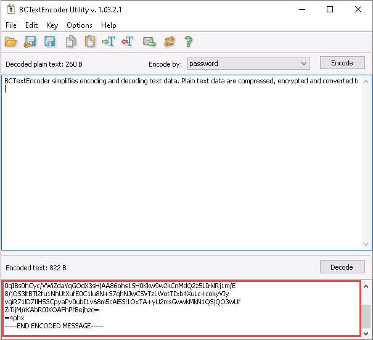Click the green arrow Encode text icon
The image size is (373, 340).
[109, 42]
